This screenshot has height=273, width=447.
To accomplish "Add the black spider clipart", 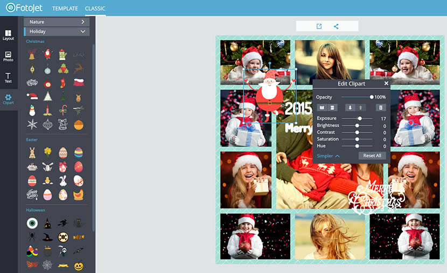I will (x=32, y=236).
